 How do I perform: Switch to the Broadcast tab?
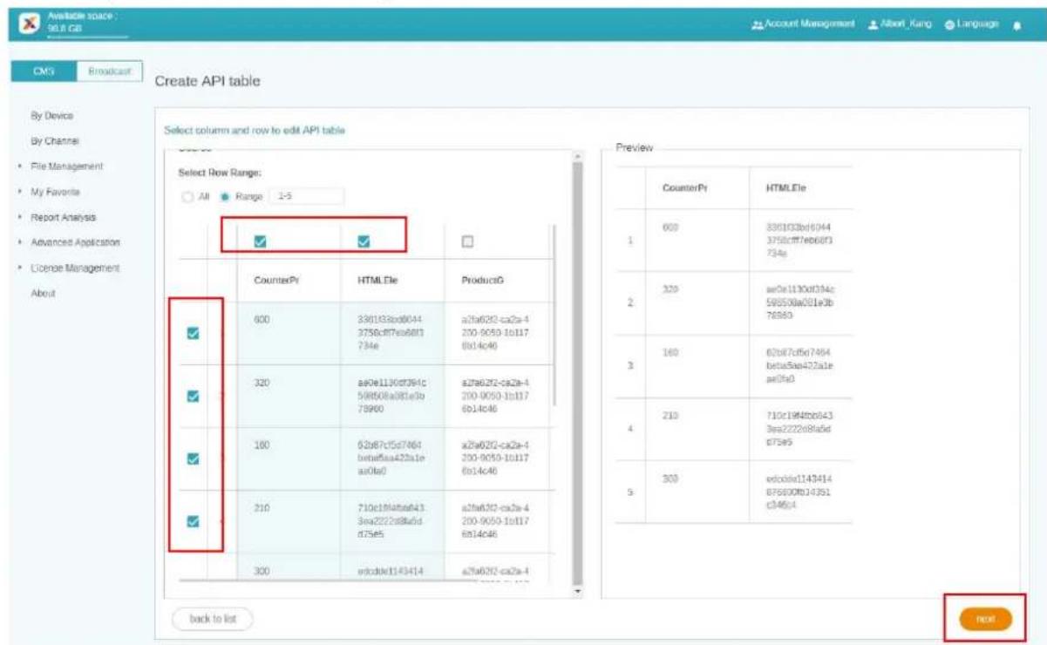pos(108,73)
